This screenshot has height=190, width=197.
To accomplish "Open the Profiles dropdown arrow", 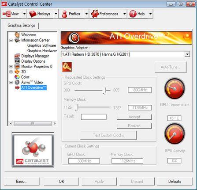I will coord(86,14).
